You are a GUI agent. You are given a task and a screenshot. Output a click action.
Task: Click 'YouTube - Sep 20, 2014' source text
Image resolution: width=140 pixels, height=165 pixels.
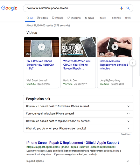tap(112, 84)
